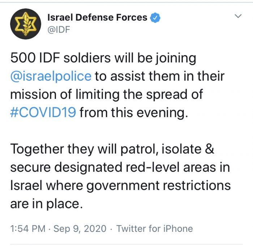This screenshot has height=246, width=253.
Task: Open the @israelpolice mention
Action: pos(51,76)
